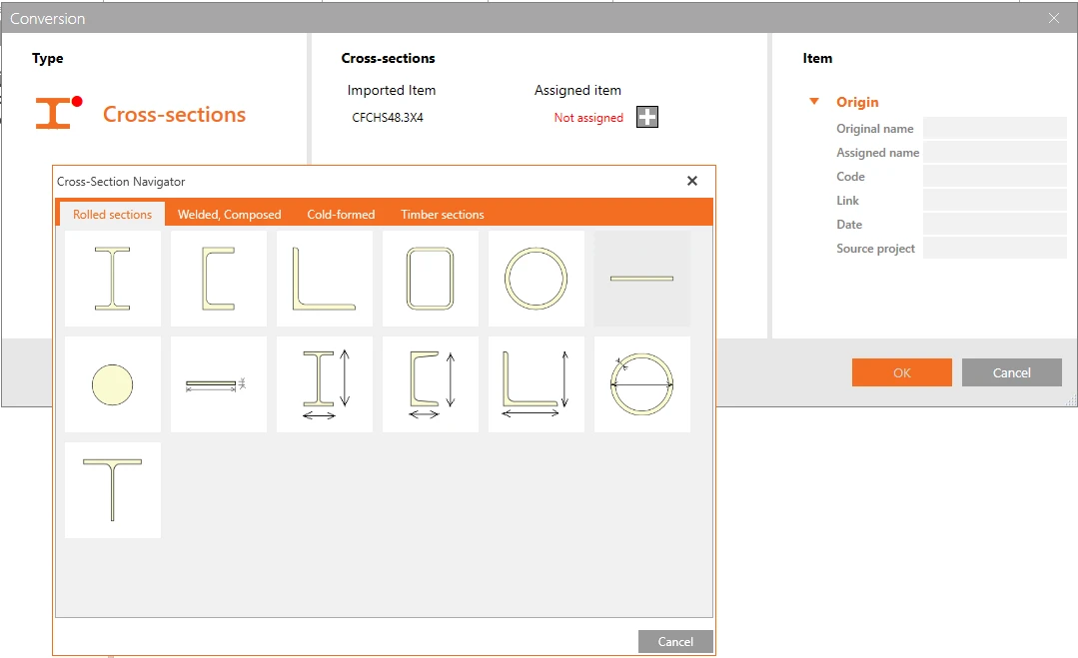The height and width of the screenshot is (658, 1078).
Task: Click the orange OK button
Action: pyautogui.click(x=902, y=372)
